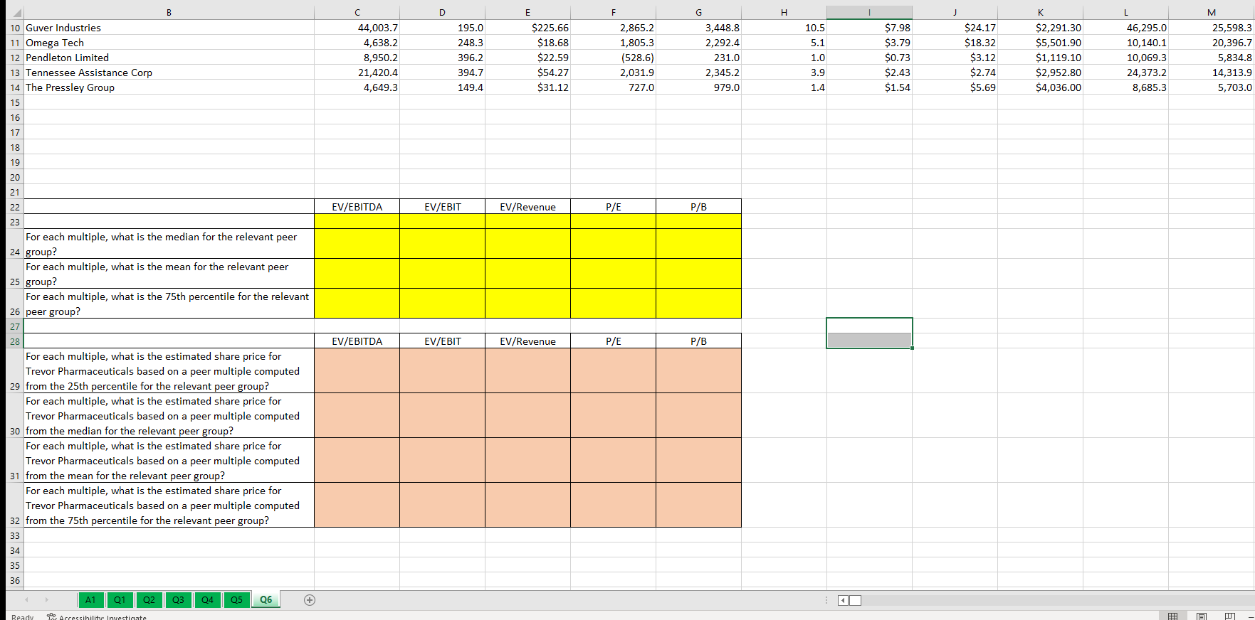Click the EV/EBIT header in row 22
1255x620 pixels.
442,207
